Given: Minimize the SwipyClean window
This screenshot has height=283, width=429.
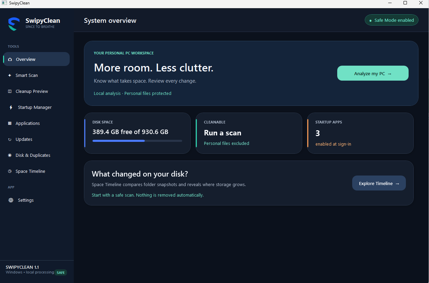Looking at the screenshot, I should (x=390, y=3).
